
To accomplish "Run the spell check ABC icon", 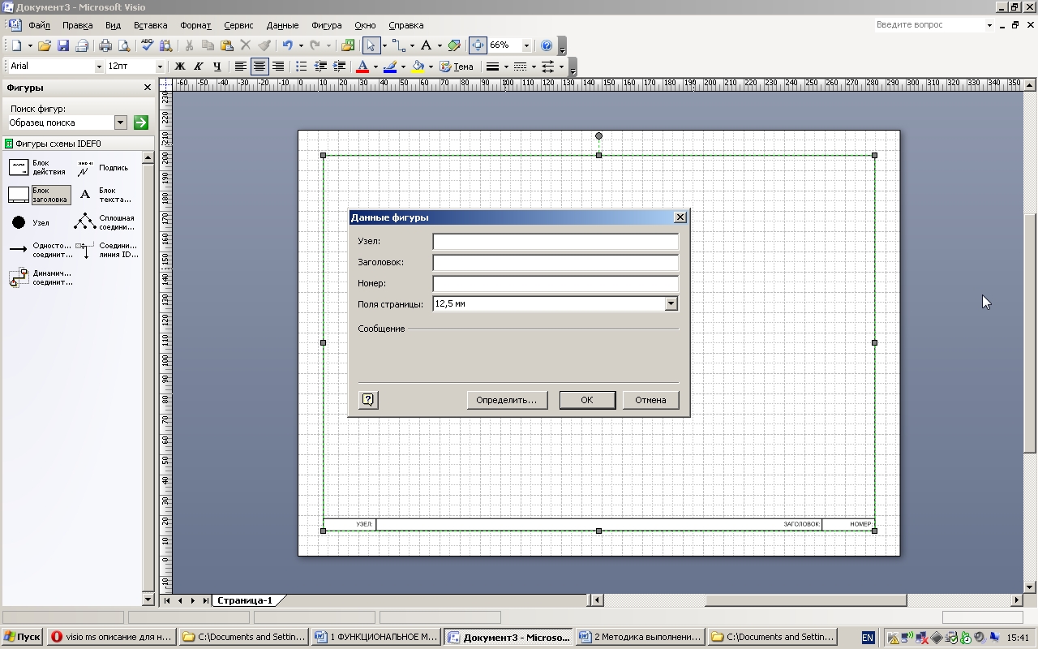I will pos(148,46).
